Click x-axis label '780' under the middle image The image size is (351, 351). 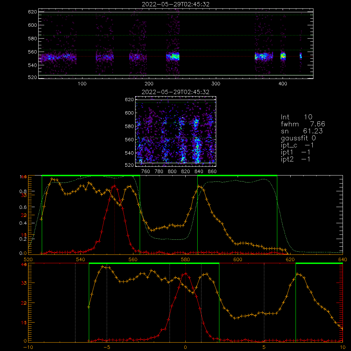[x=159, y=172]
